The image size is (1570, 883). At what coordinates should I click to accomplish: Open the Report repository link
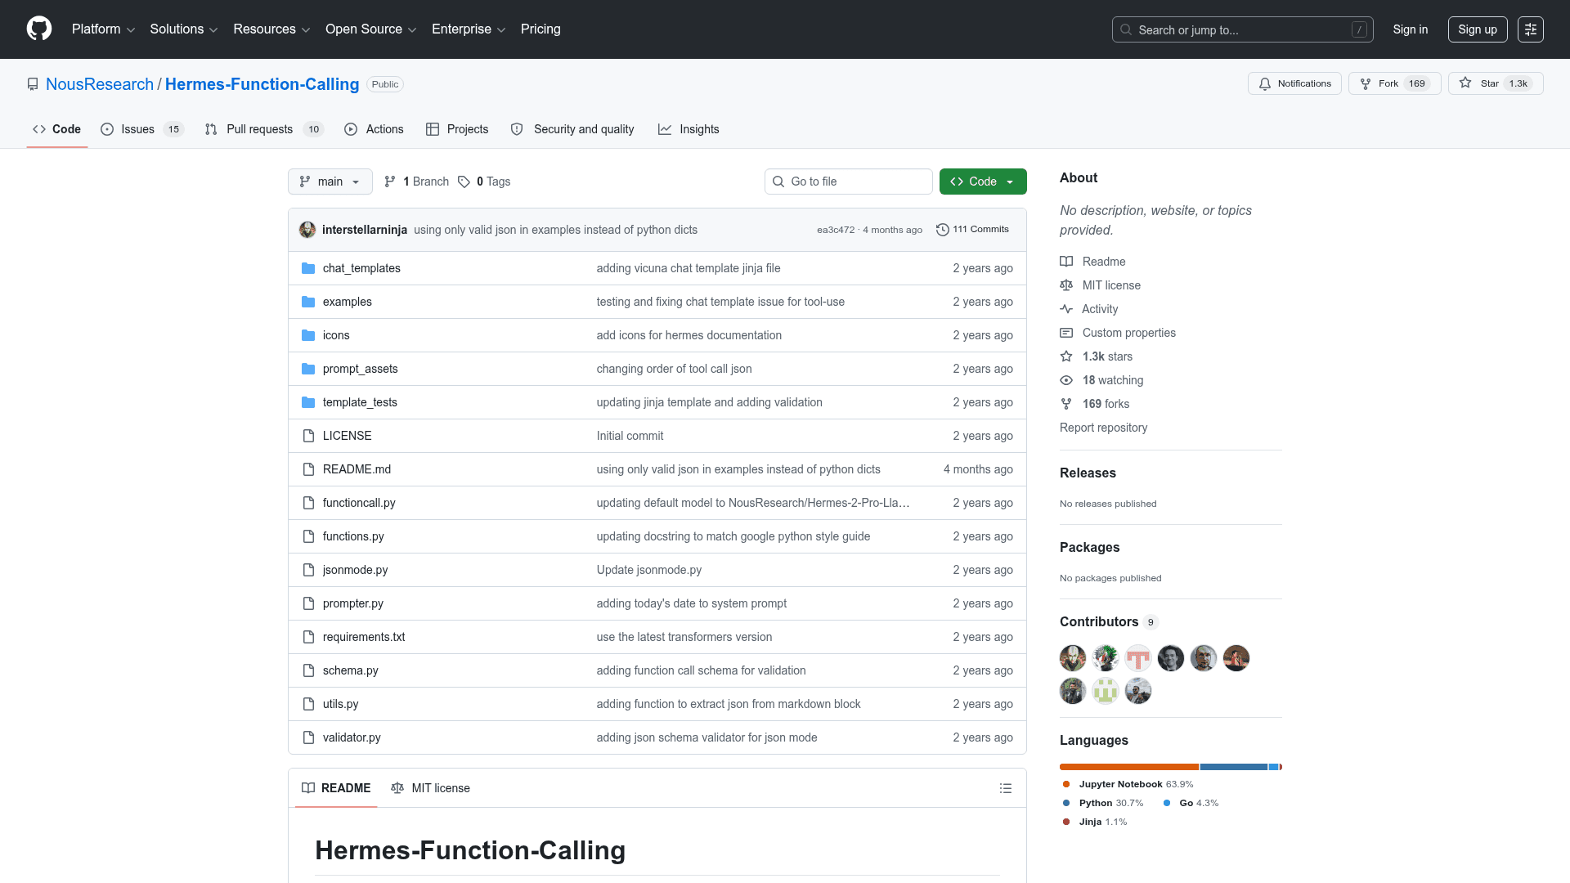click(x=1103, y=428)
